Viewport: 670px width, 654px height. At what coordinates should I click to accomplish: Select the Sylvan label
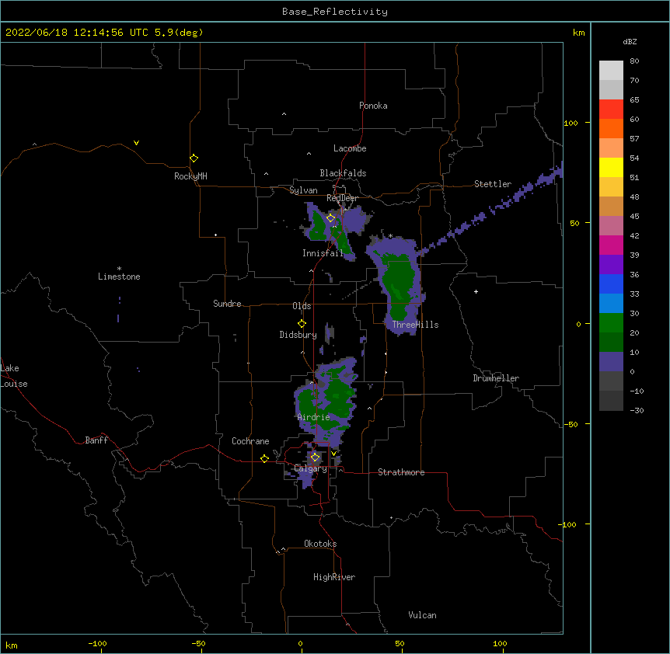(x=303, y=190)
